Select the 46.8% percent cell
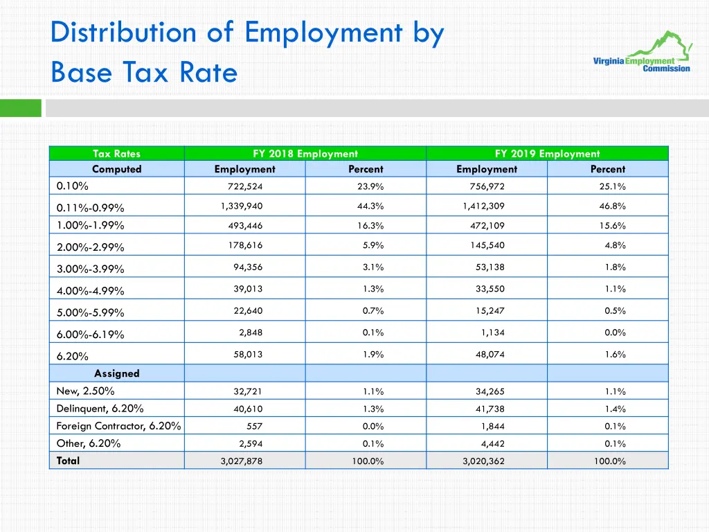The width and height of the screenshot is (709, 532). tap(612, 206)
